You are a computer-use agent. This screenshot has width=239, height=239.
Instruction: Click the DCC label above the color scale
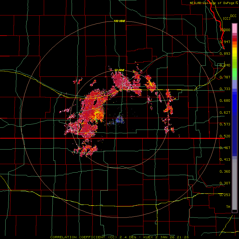(x=233, y=16)
